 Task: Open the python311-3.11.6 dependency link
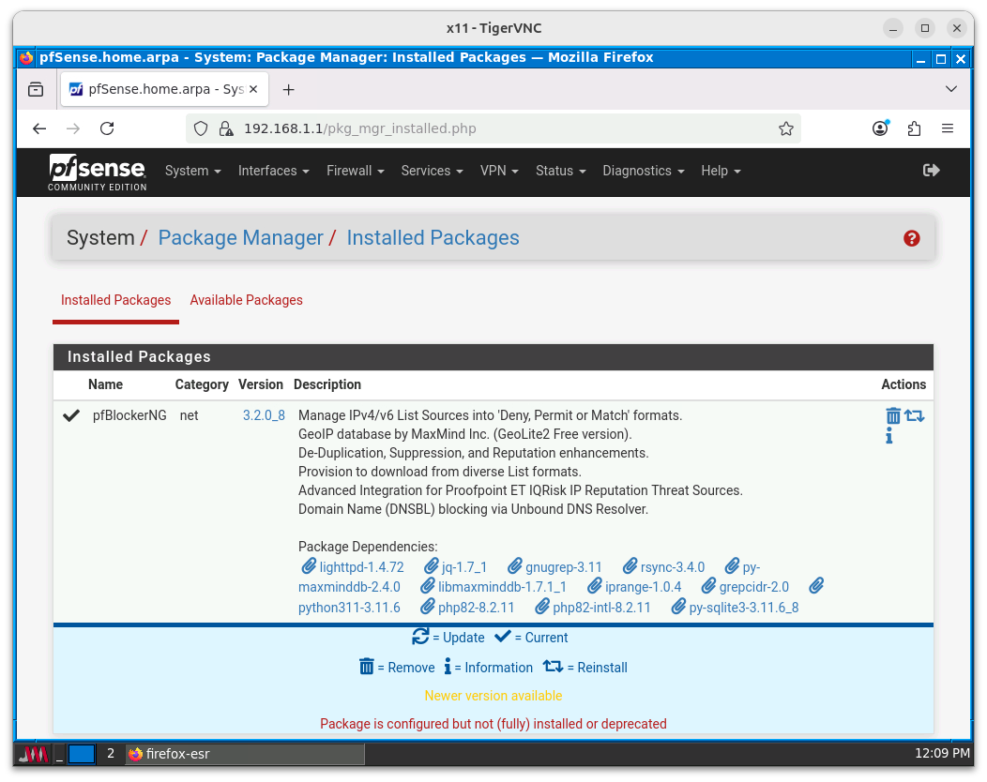click(x=349, y=608)
